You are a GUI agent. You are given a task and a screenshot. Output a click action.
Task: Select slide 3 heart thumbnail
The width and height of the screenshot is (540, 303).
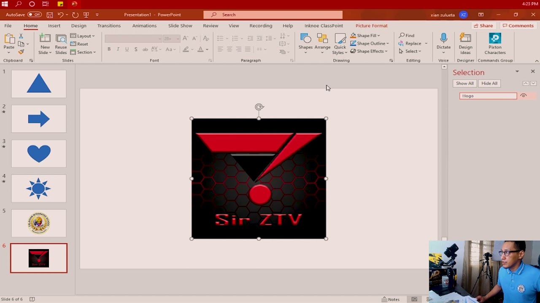pos(39,154)
